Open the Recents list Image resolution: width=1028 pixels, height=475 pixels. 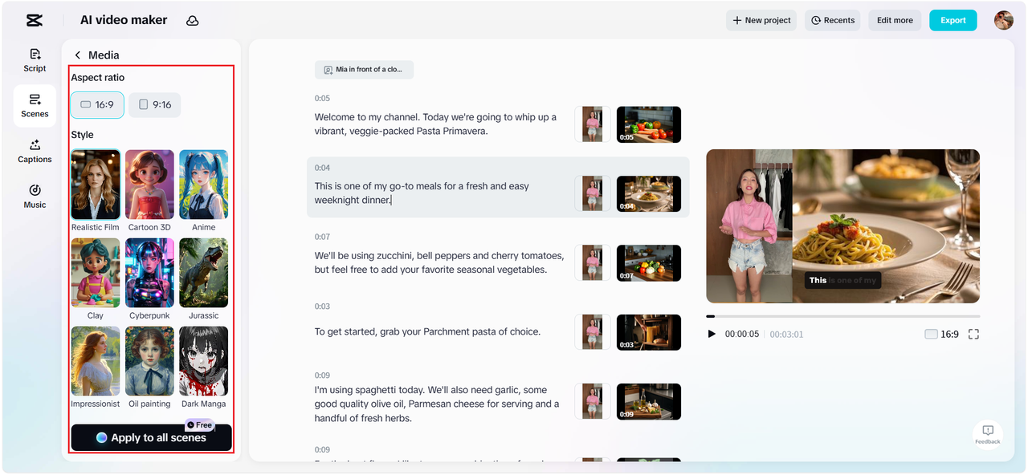(832, 20)
